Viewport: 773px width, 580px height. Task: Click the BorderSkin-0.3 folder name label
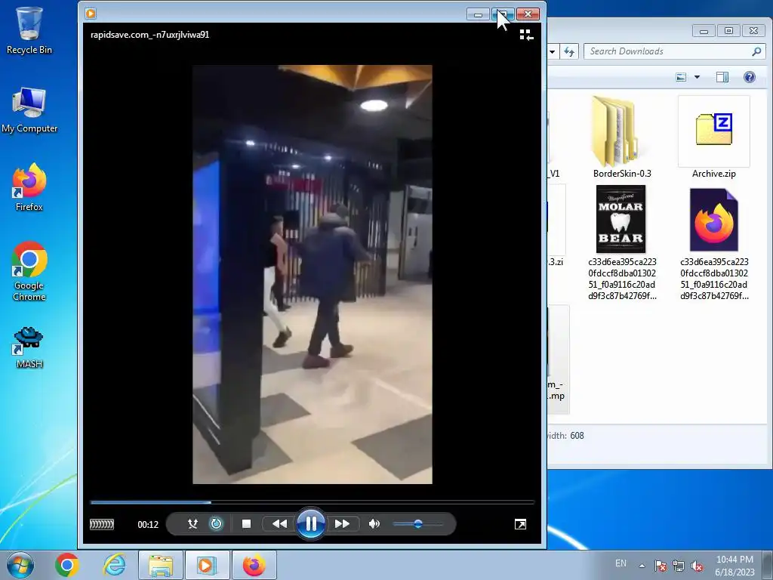click(622, 174)
